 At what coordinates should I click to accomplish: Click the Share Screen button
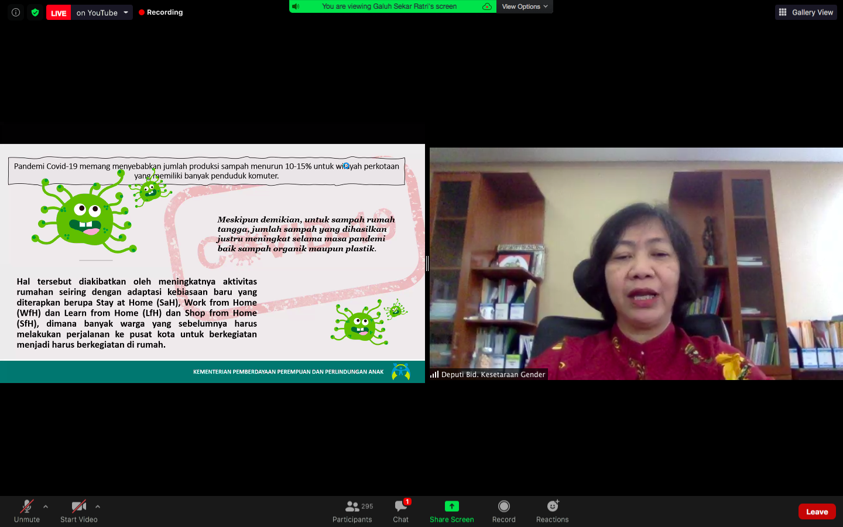pos(451,511)
